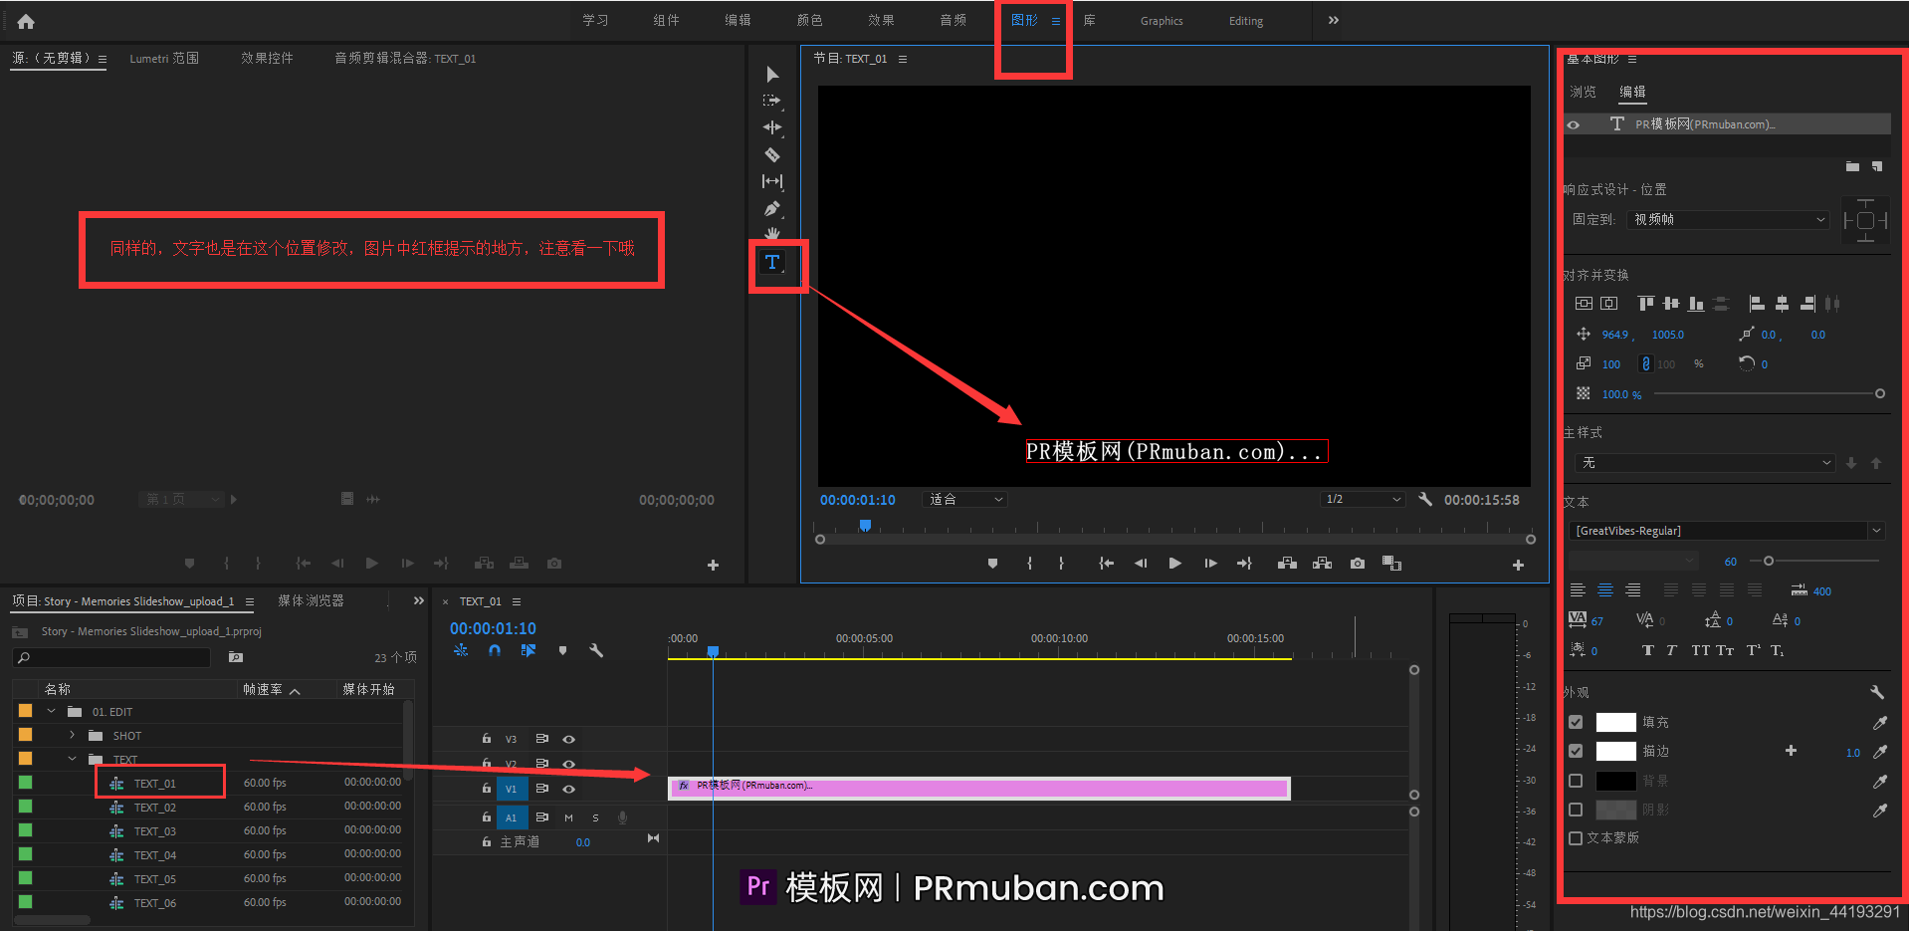Collapse the TEXT bin
Image resolution: width=1909 pixels, height=931 pixels.
(72, 759)
